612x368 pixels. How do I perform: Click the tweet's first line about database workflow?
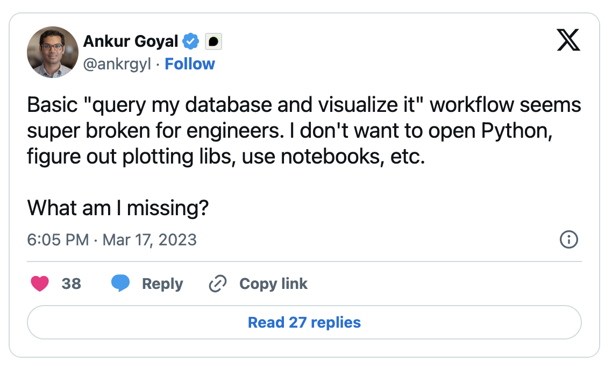[304, 105]
